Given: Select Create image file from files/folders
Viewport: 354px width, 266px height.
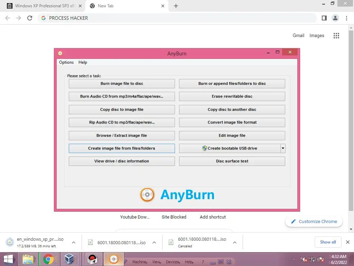Looking at the screenshot, I should pyautogui.click(x=122, y=148).
